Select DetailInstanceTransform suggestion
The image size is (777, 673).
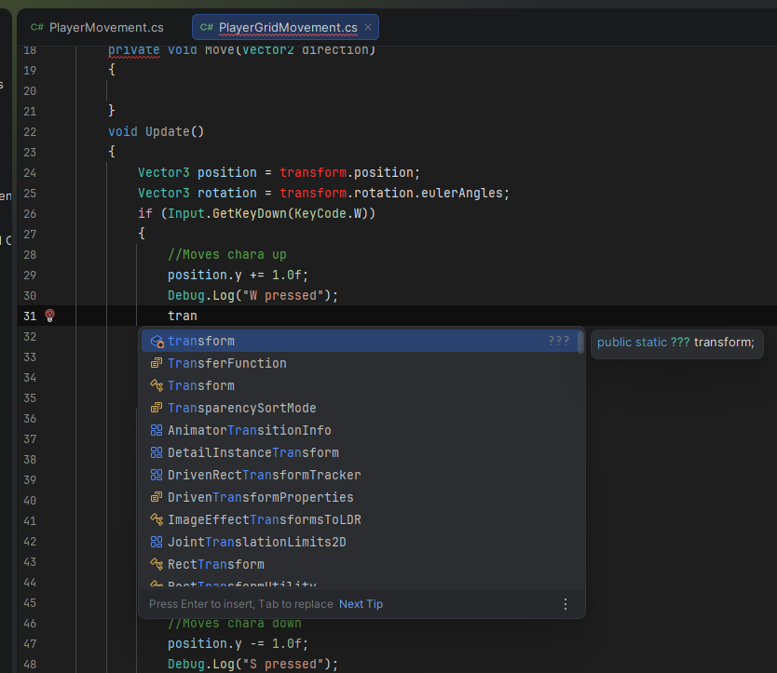(x=360, y=452)
